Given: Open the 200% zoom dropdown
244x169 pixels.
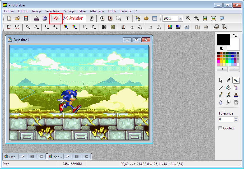Looking at the screenshot, I should click(180, 19).
